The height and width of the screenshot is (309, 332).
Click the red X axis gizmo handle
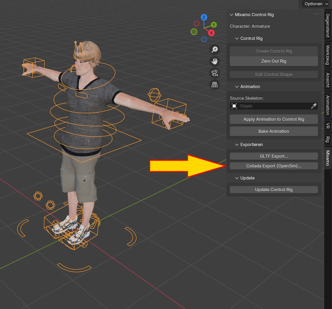click(211, 33)
